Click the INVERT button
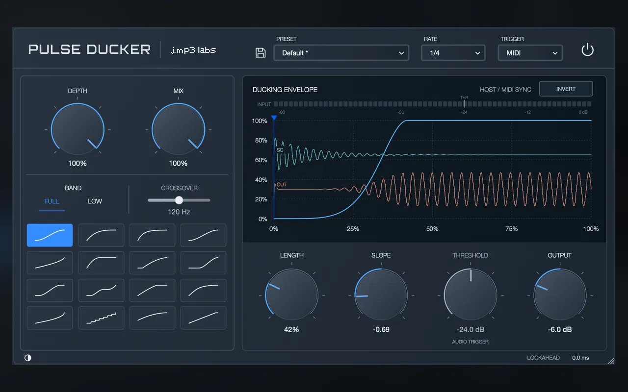Viewport: 628px width, 392px height. 566,89
